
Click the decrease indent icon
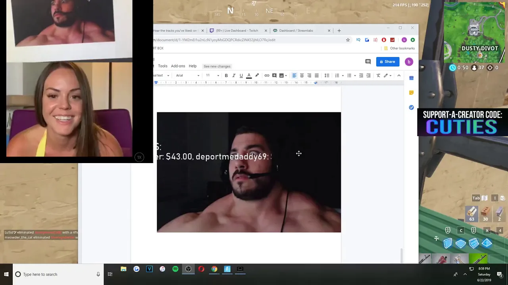click(x=361, y=76)
